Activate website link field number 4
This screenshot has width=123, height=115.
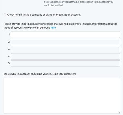click(65, 56)
